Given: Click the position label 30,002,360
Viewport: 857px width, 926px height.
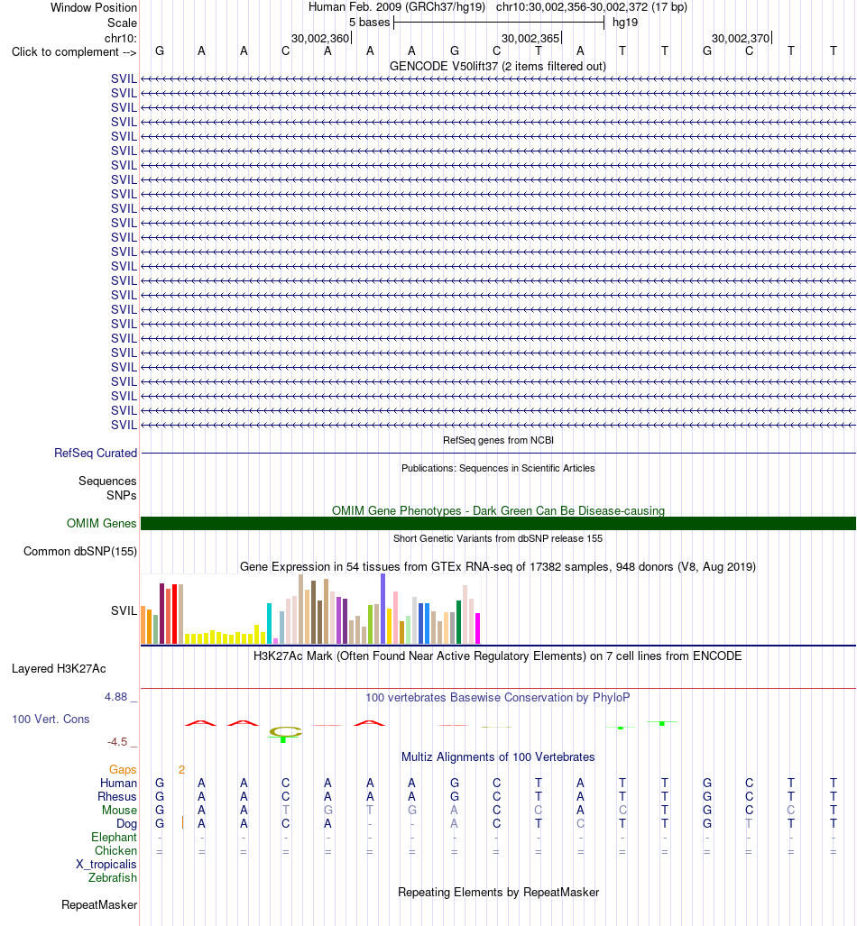Looking at the screenshot, I should tap(320, 39).
